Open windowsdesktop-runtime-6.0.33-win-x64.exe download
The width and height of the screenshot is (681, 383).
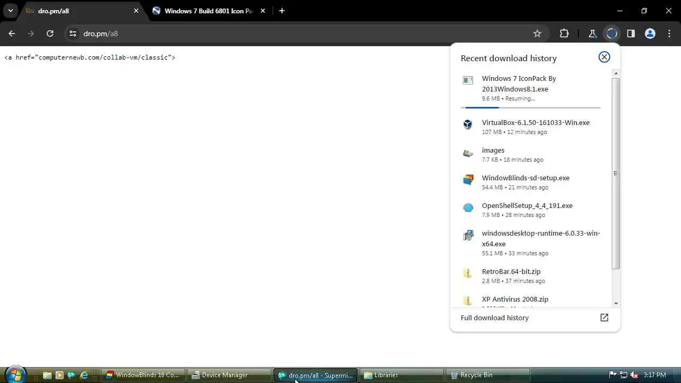tap(531, 243)
